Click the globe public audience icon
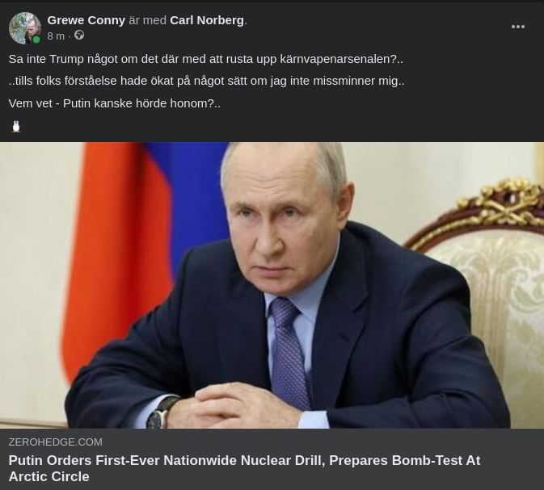Screen dimensions: 544x490 tap(79, 35)
